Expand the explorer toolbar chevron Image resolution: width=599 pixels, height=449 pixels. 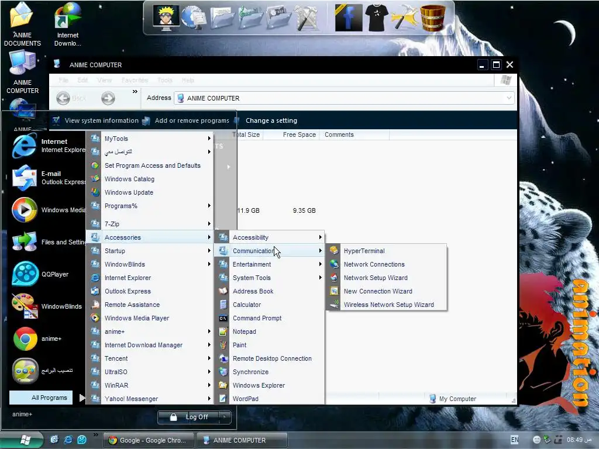pos(135,92)
